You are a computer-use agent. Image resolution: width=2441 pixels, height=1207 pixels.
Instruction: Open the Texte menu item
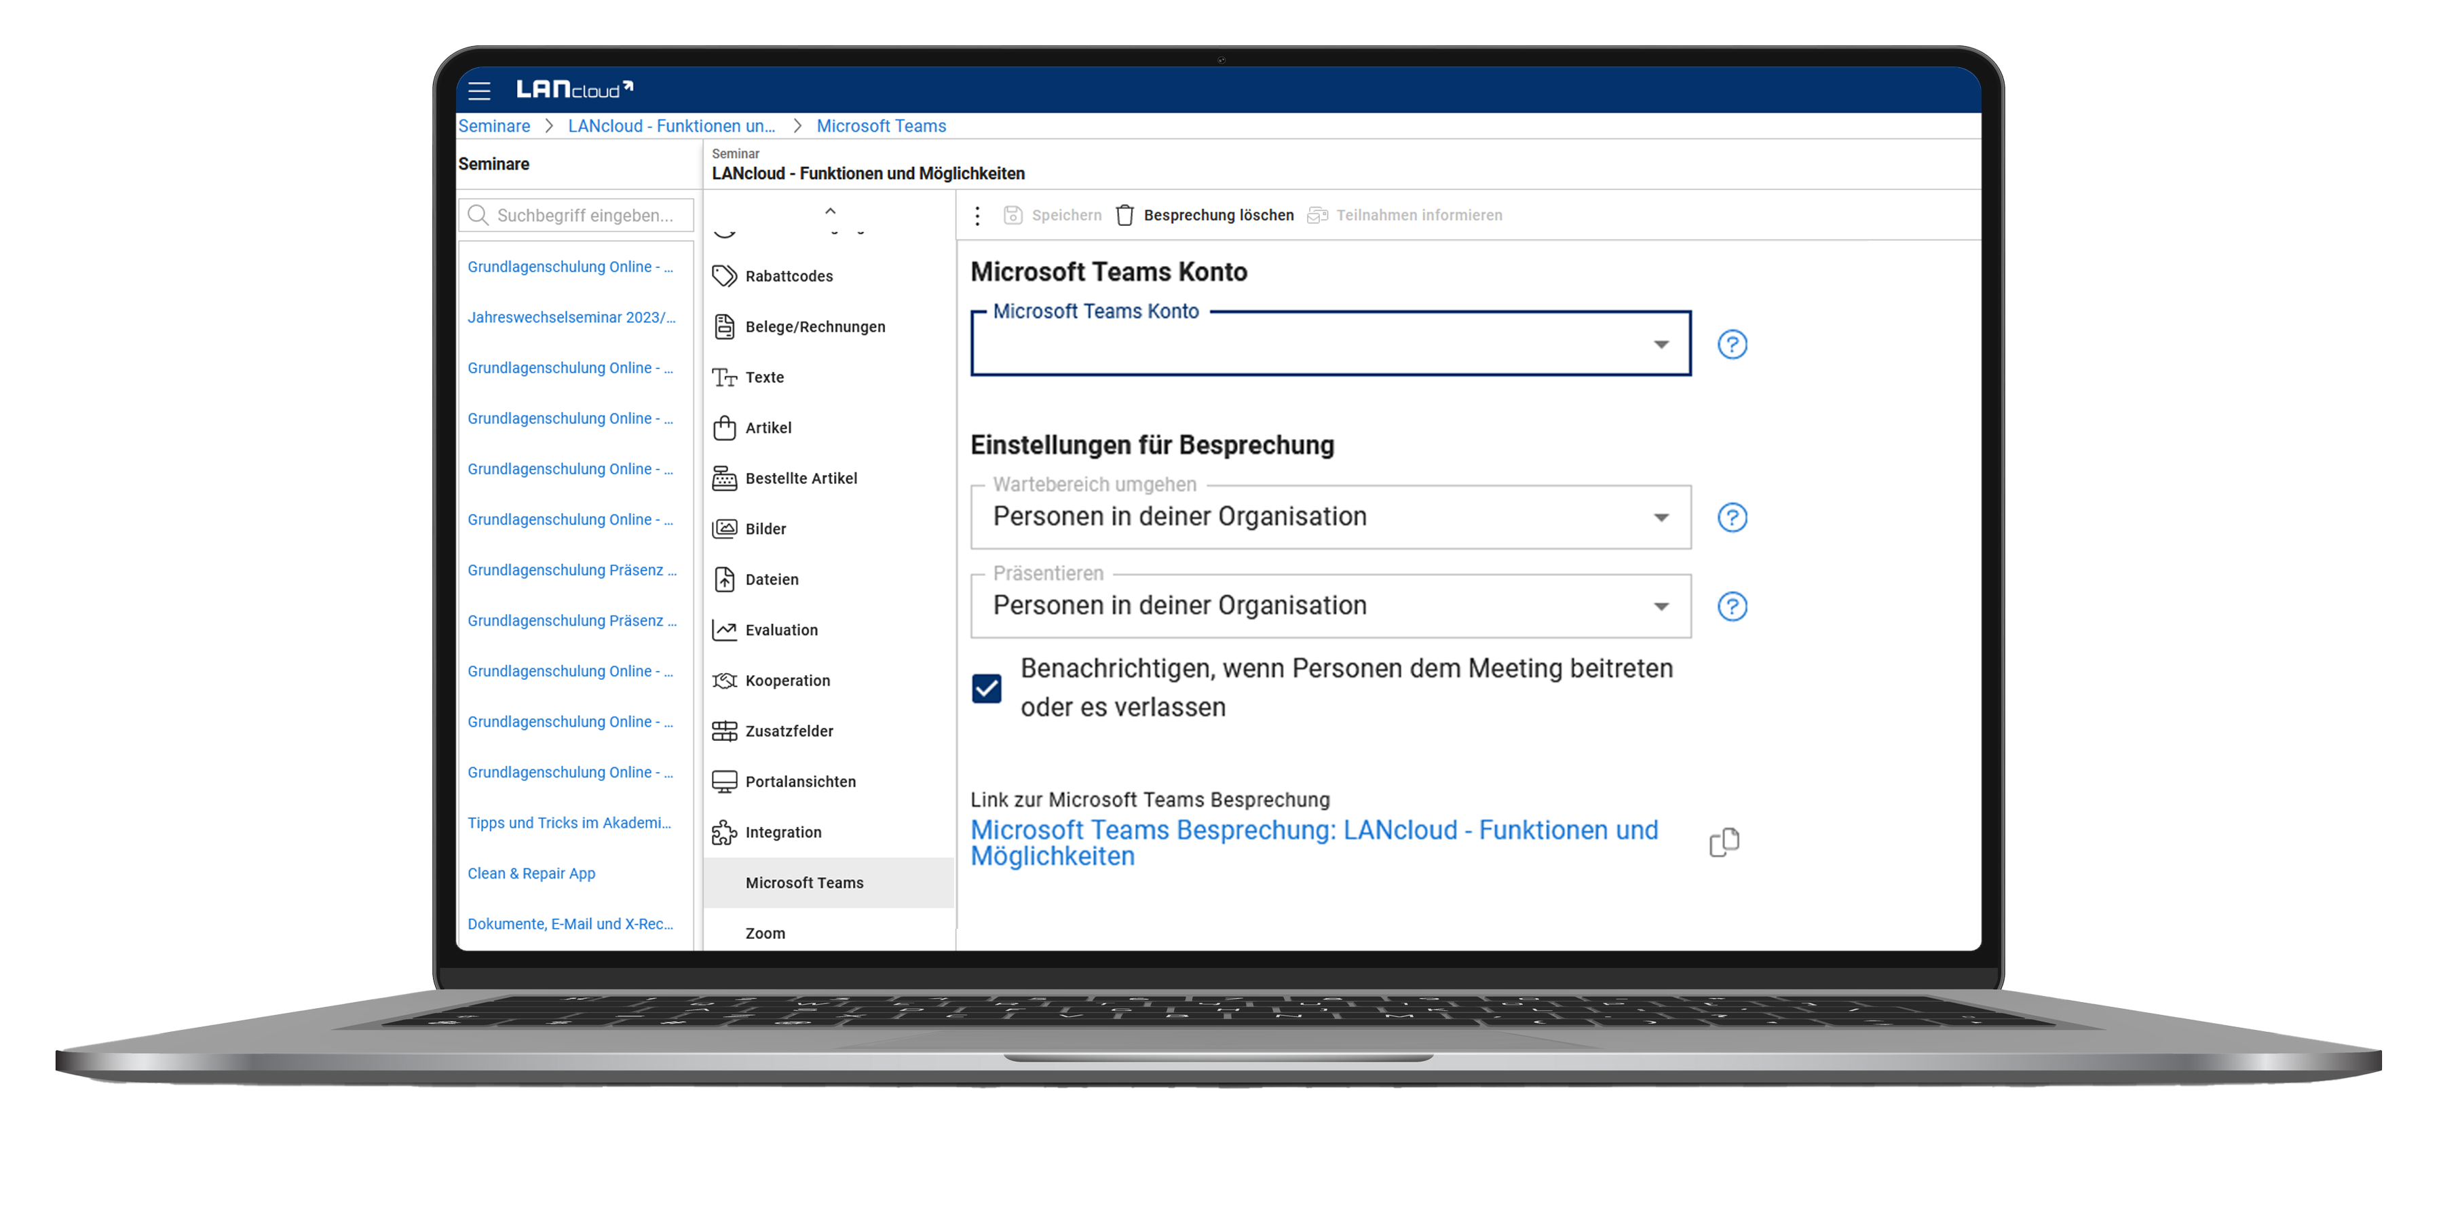point(829,377)
